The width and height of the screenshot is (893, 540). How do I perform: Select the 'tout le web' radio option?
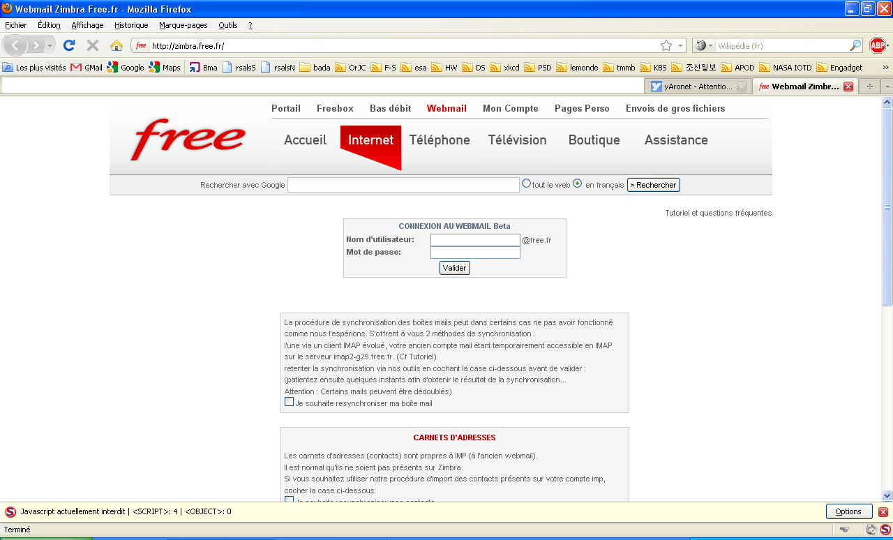[x=527, y=183]
